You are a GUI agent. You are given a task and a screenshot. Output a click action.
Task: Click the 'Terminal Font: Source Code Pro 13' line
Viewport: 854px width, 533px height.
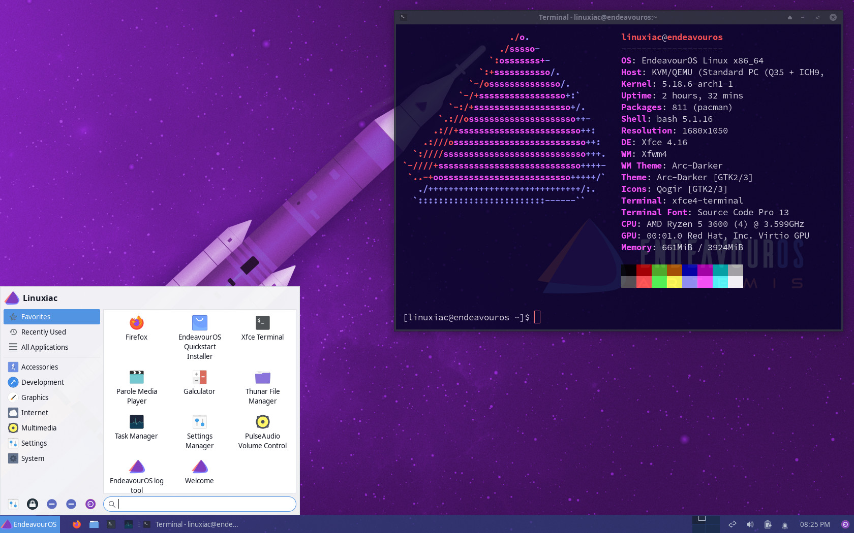pyautogui.click(x=705, y=212)
